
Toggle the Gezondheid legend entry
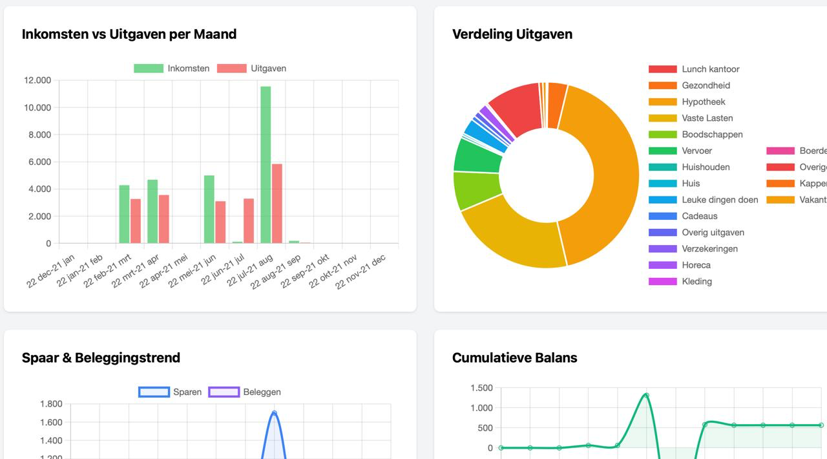tap(689, 85)
